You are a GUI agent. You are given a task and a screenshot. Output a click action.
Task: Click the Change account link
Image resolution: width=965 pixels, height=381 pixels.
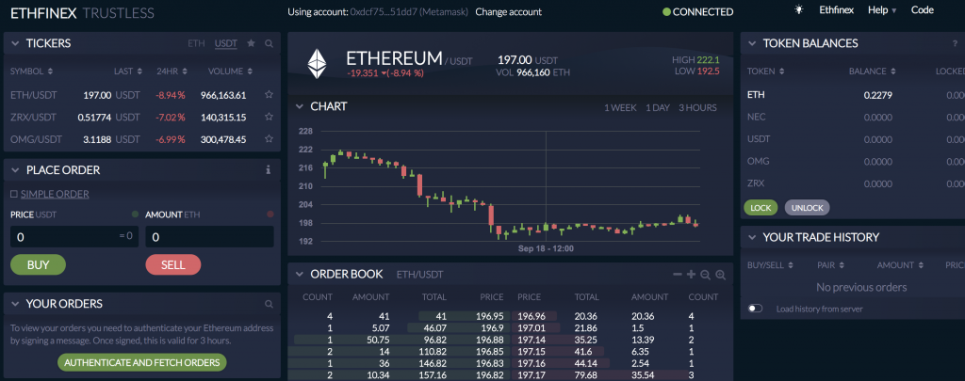[x=508, y=11]
